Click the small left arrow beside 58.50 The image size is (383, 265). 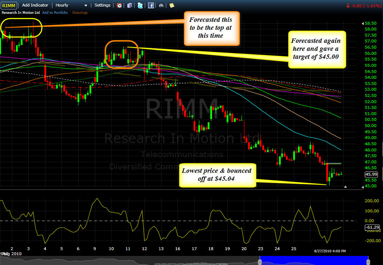pyautogui.click(x=363, y=24)
